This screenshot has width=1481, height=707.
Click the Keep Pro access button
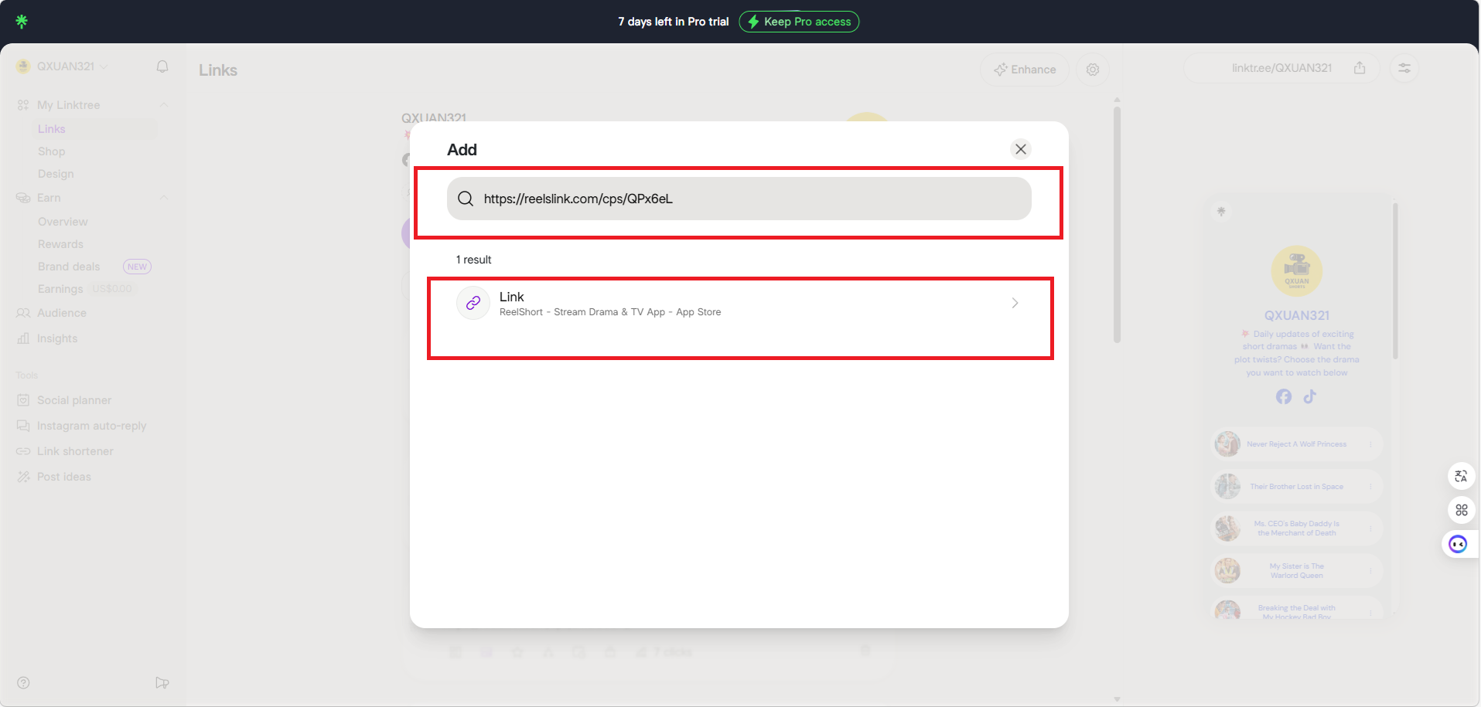click(x=799, y=22)
